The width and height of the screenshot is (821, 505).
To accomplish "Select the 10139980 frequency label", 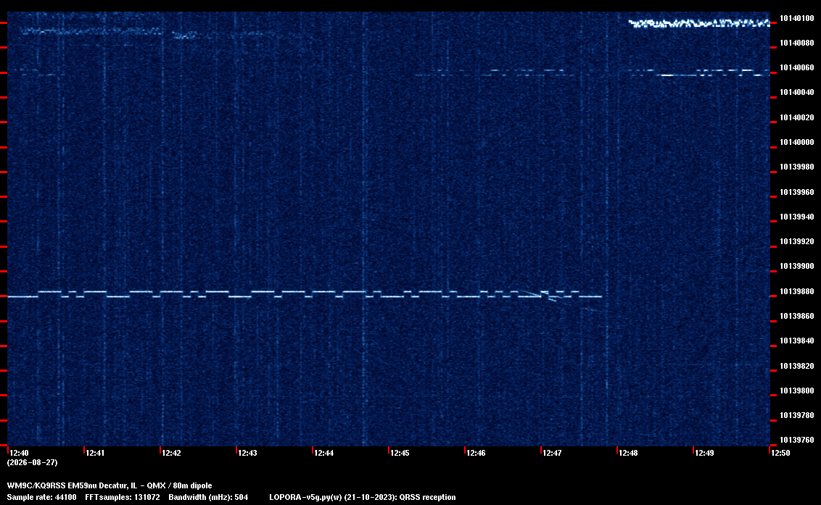I will click(x=797, y=167).
